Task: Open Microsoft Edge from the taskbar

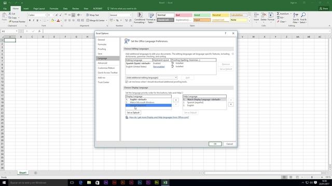Action: coord(80,182)
